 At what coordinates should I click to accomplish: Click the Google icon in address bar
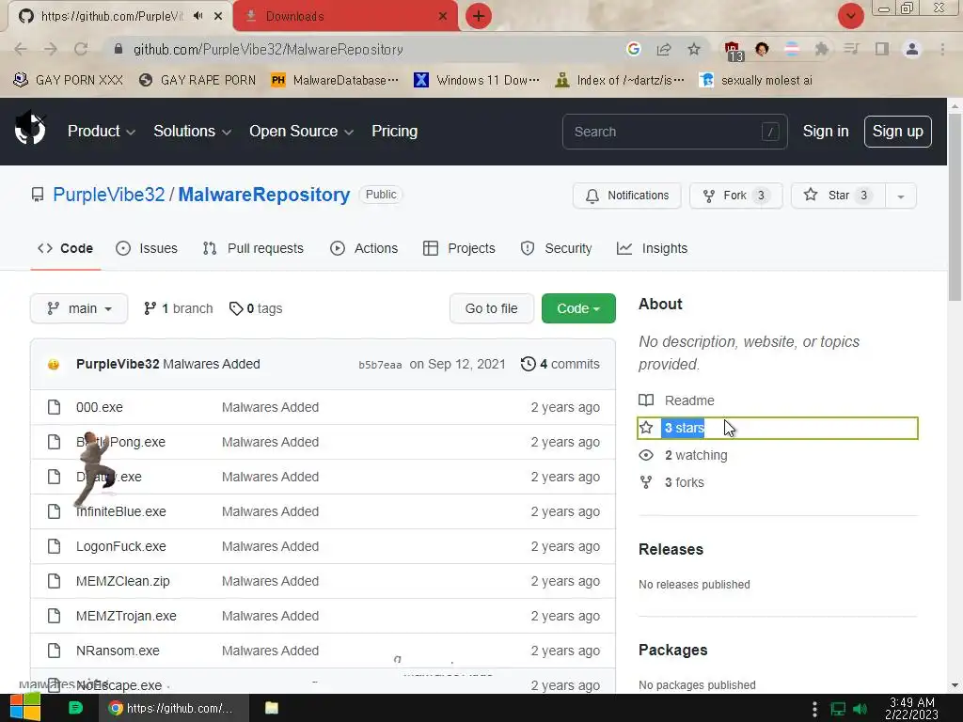[634, 49]
